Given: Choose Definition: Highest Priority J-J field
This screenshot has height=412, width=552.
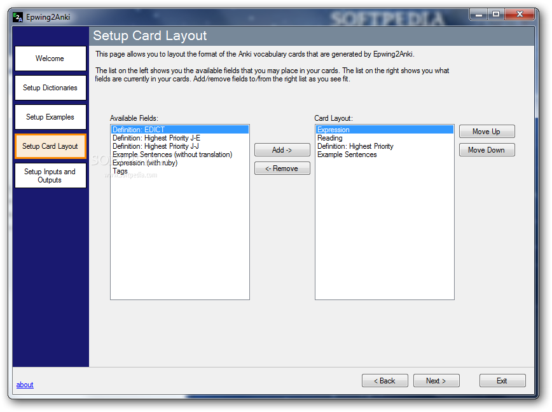Looking at the screenshot, I should click(180, 146).
